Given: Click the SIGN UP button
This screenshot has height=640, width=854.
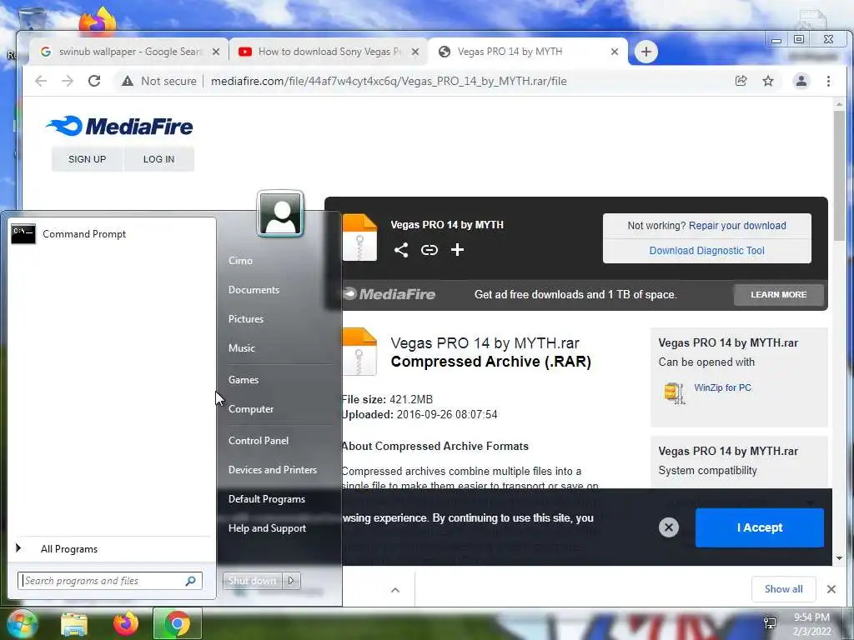Looking at the screenshot, I should click(x=87, y=159).
